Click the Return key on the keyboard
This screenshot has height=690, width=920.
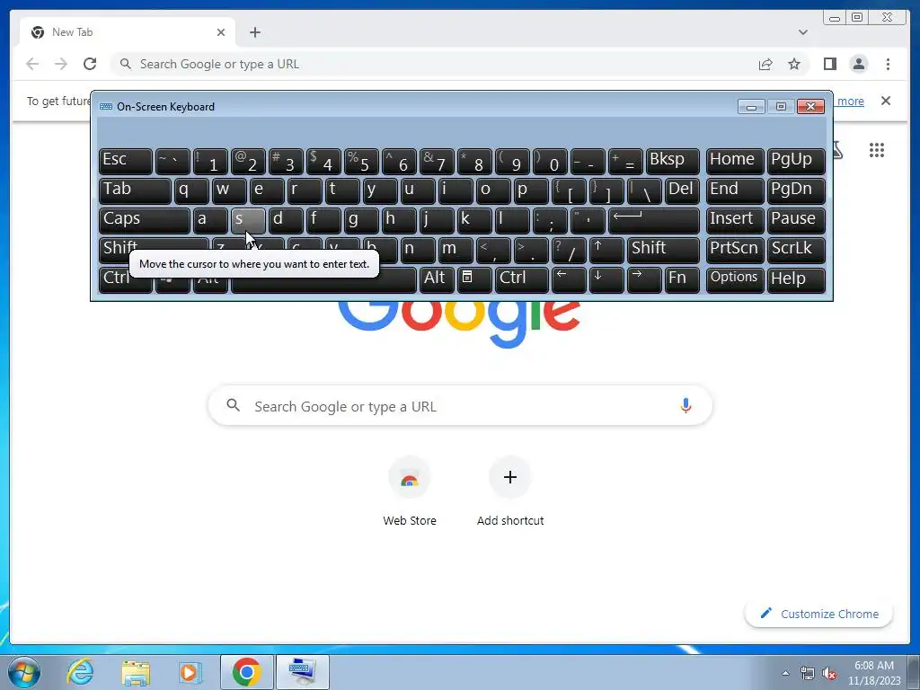(x=654, y=220)
